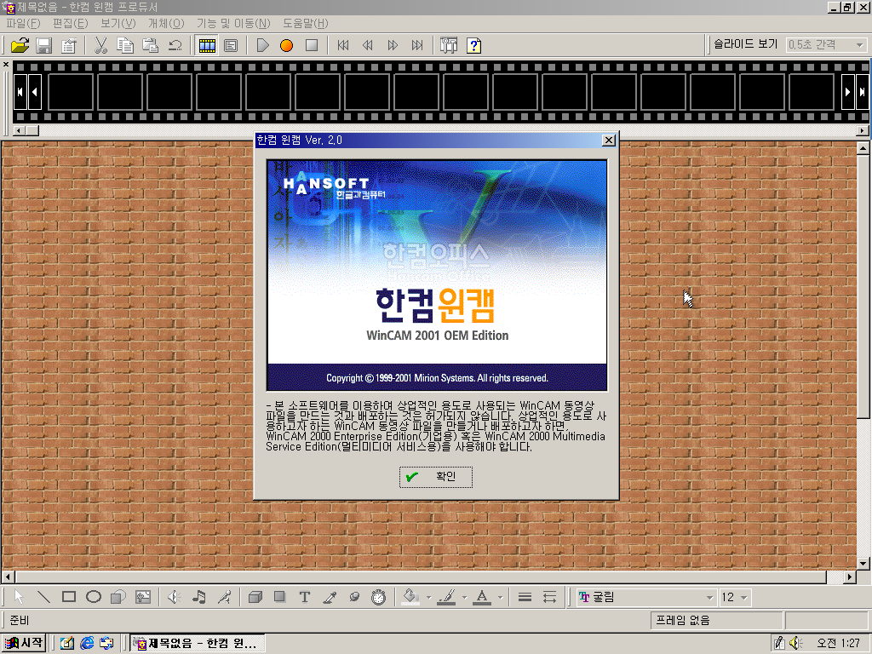This screenshot has height=654, width=872.
Task: Click the orange record button
Action: [286, 45]
